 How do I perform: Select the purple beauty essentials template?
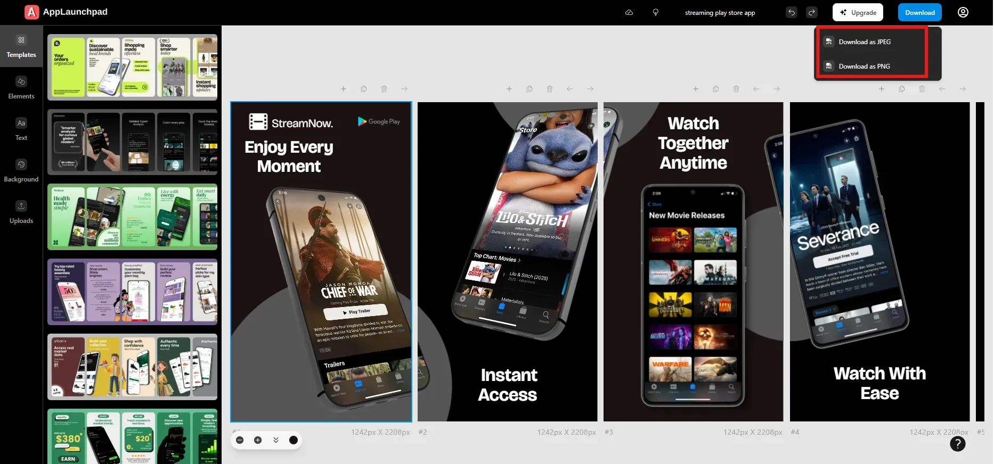click(133, 292)
